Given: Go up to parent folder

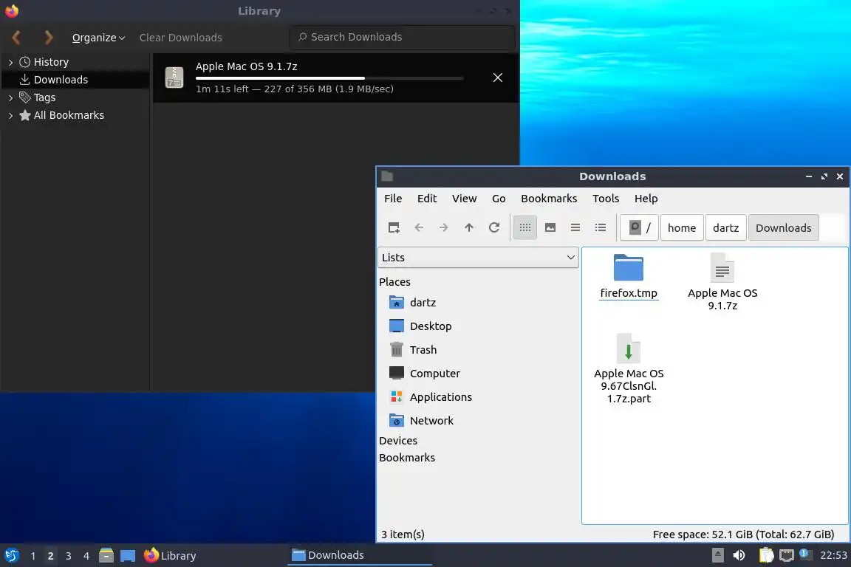Looking at the screenshot, I should pyautogui.click(x=469, y=227).
